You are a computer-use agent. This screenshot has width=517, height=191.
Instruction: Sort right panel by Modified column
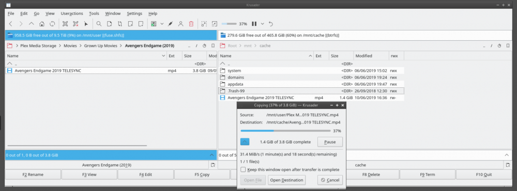coord(371,56)
